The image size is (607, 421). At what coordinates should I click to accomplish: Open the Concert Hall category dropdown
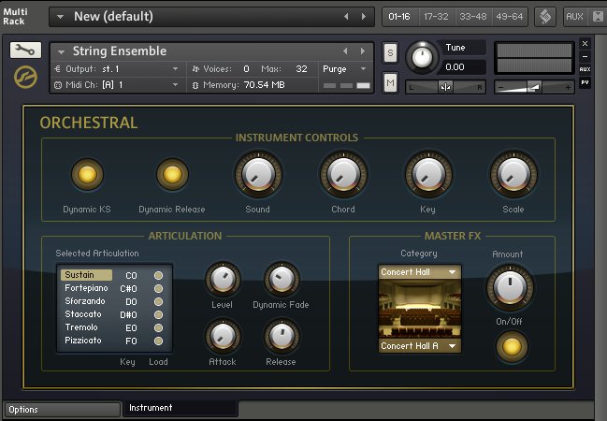[420, 272]
